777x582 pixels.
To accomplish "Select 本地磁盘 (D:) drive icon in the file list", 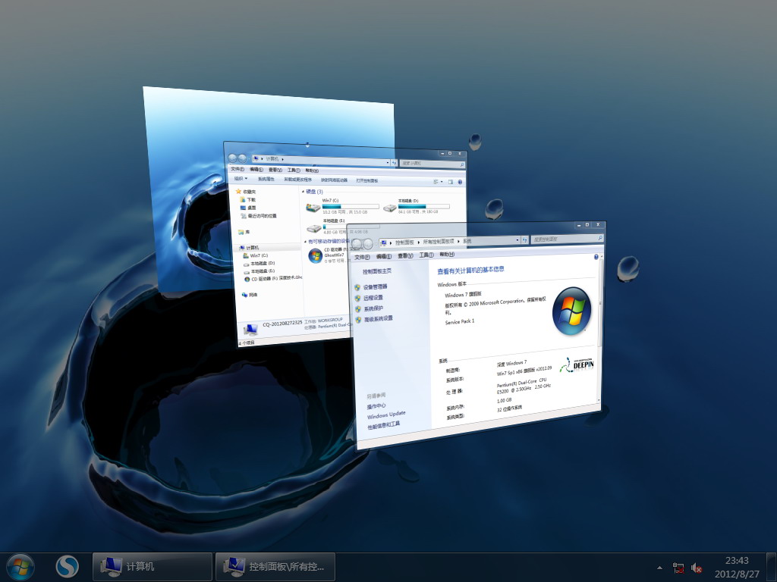I will [x=389, y=208].
